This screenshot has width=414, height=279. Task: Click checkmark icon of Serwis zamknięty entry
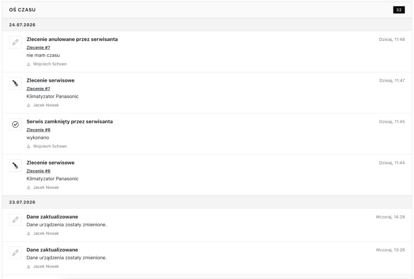15,124
